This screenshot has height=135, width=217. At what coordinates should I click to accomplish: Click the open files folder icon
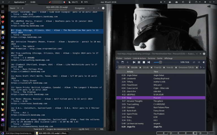pyautogui.click(x=123, y=62)
